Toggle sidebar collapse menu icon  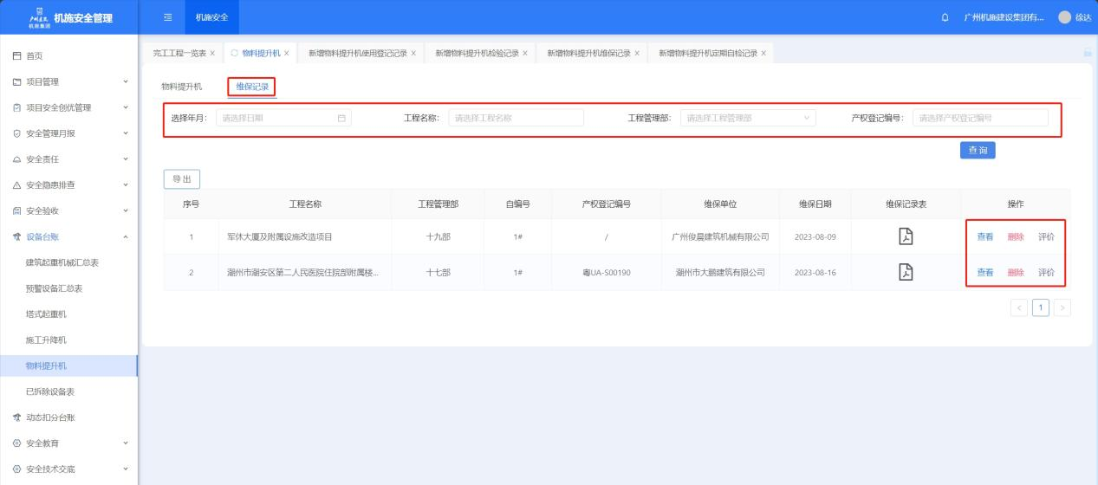pos(168,18)
